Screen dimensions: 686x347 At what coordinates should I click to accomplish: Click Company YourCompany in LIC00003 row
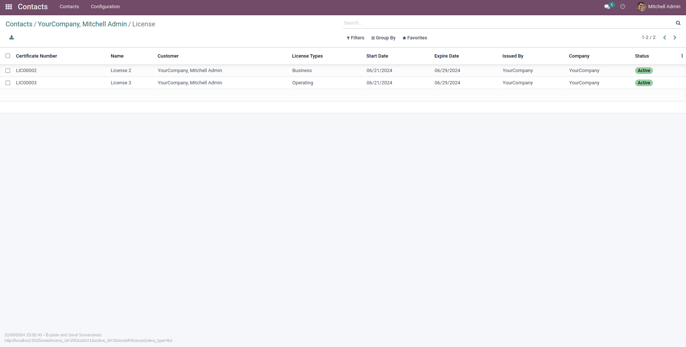[584, 83]
